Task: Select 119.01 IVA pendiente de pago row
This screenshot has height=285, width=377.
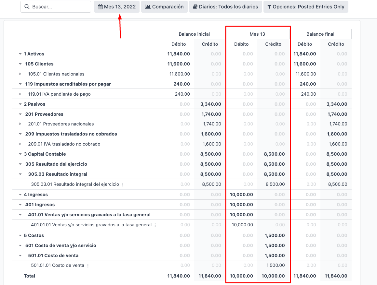Action: point(59,94)
